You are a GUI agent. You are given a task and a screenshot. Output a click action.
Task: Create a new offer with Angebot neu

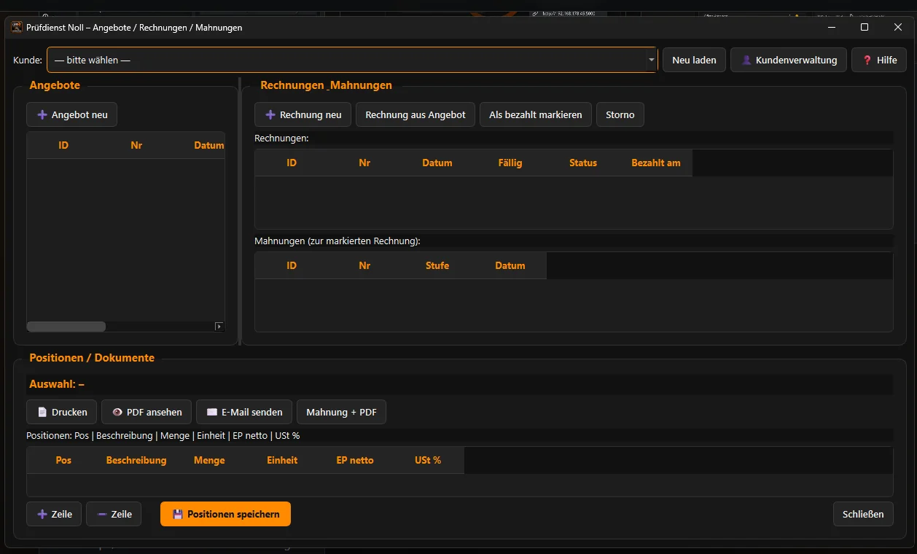[x=71, y=114]
